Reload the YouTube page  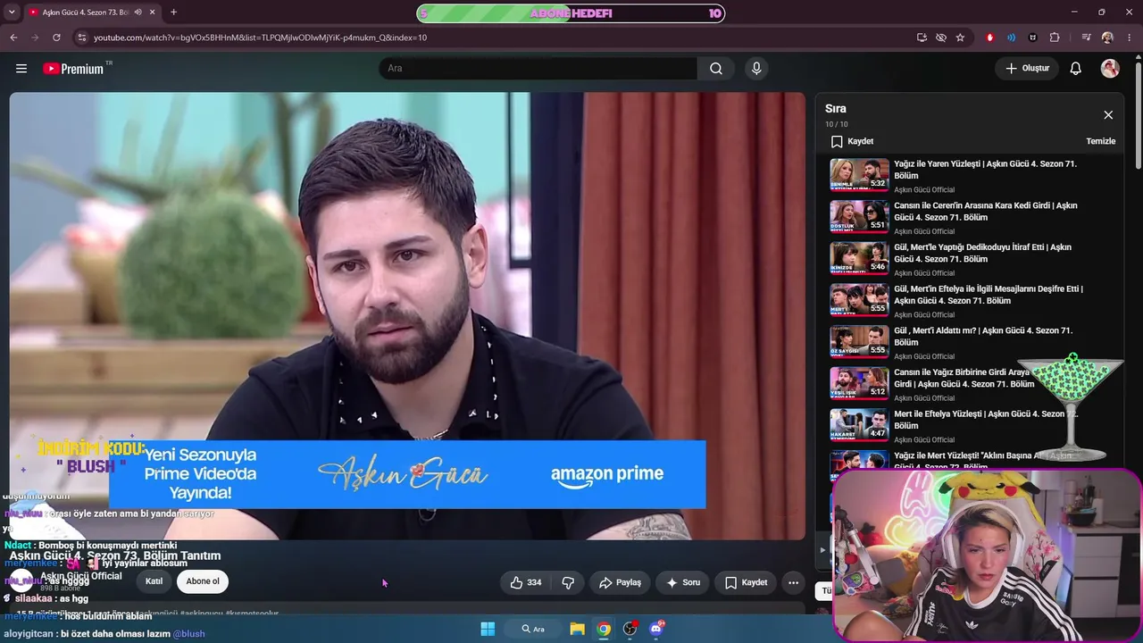(56, 38)
